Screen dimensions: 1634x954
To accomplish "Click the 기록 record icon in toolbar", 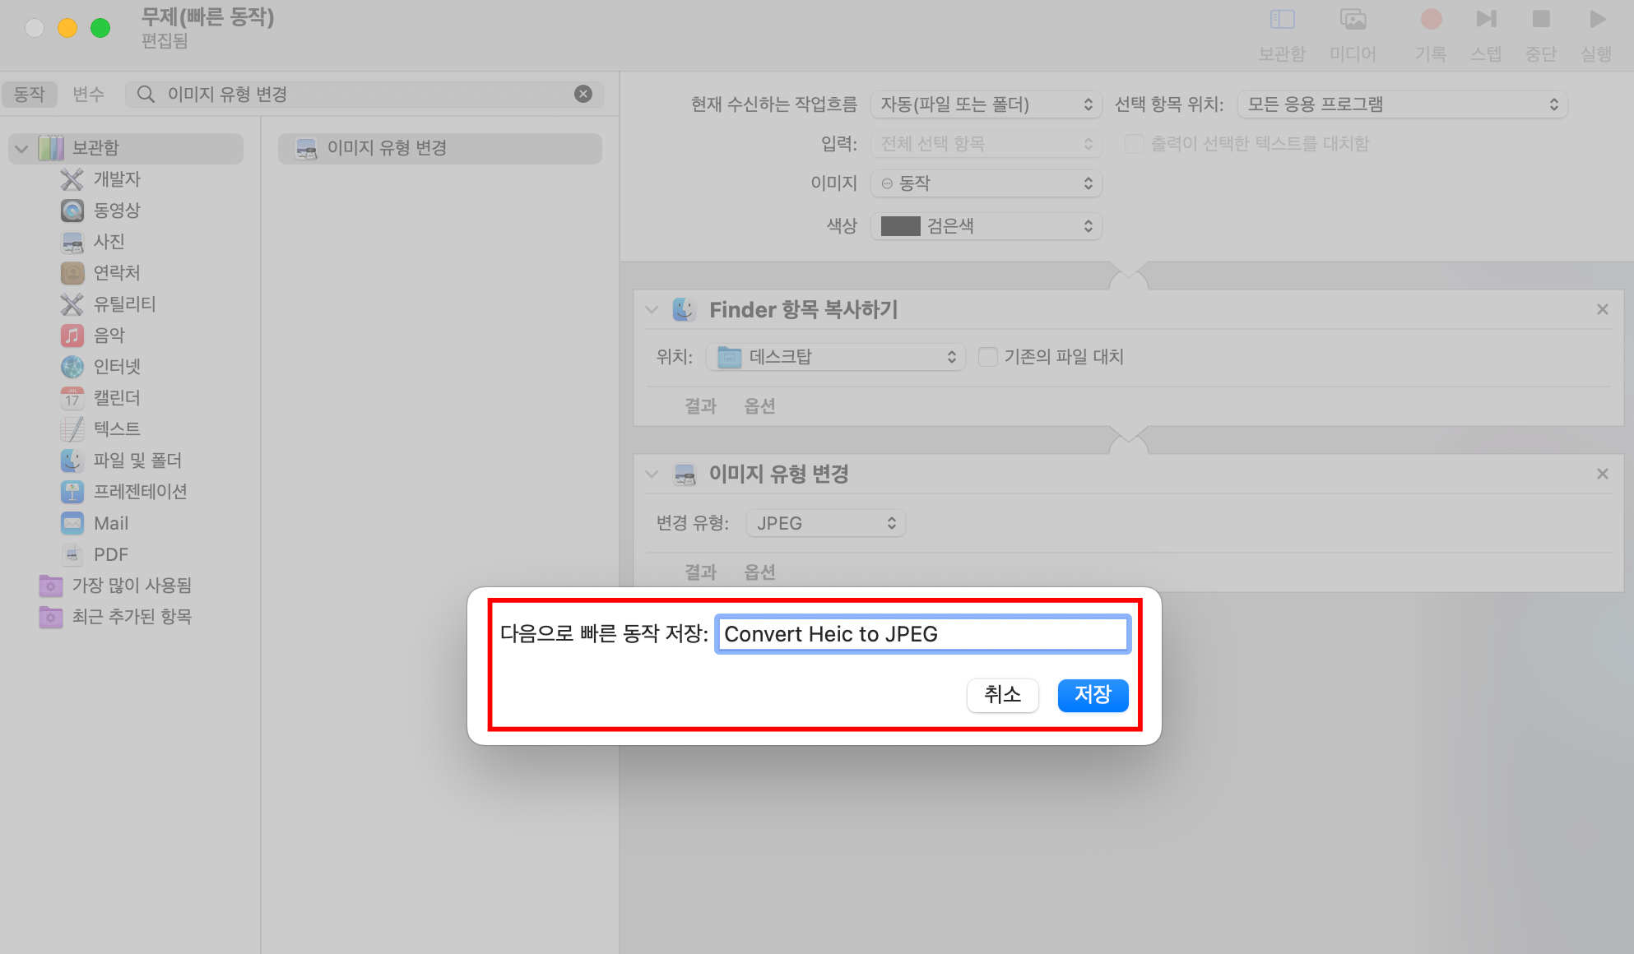I will click(x=1431, y=20).
